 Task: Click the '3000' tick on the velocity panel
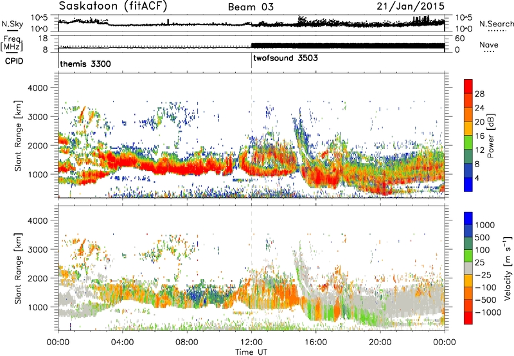38,249
